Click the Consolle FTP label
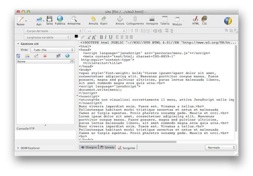The height and width of the screenshot is (176, 253). tap(26, 129)
